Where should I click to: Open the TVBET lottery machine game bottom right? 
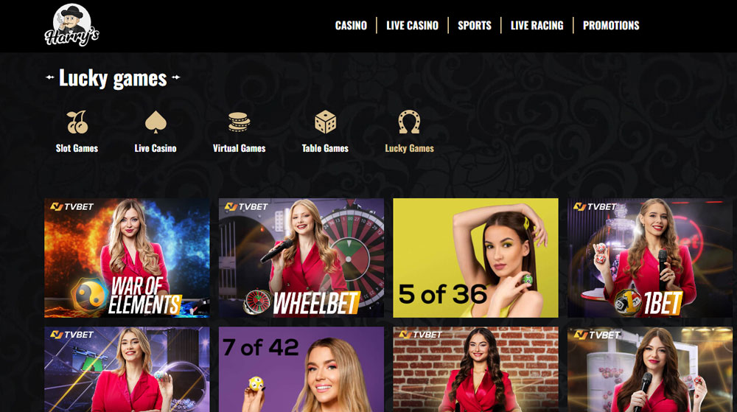click(x=650, y=369)
